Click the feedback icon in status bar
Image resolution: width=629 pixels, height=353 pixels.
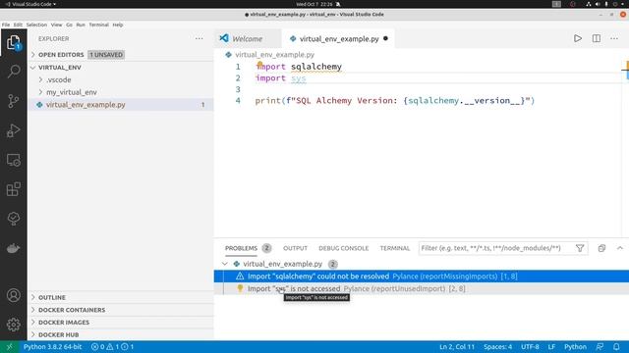pyautogui.click(x=600, y=347)
